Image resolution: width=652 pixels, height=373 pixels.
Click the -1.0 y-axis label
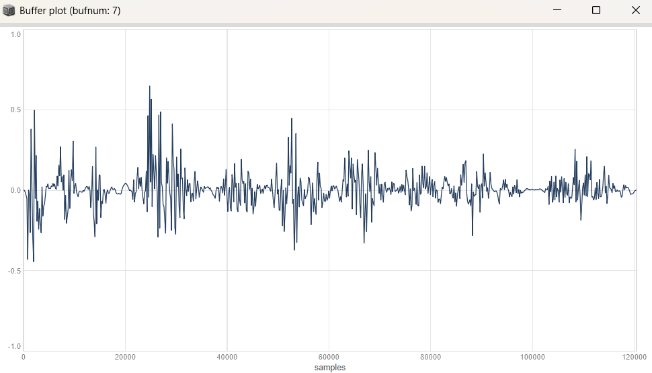(15, 346)
